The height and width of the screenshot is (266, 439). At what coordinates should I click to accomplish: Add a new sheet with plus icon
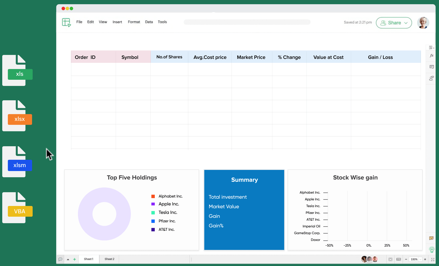pyautogui.click(x=75, y=259)
